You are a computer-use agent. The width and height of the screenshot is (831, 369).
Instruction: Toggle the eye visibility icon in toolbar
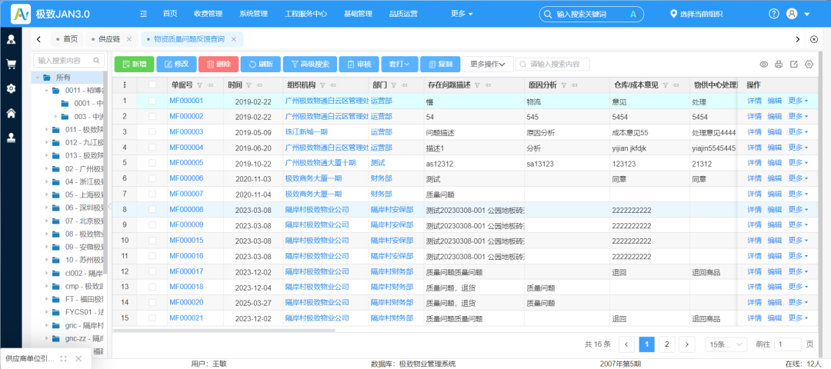[764, 65]
